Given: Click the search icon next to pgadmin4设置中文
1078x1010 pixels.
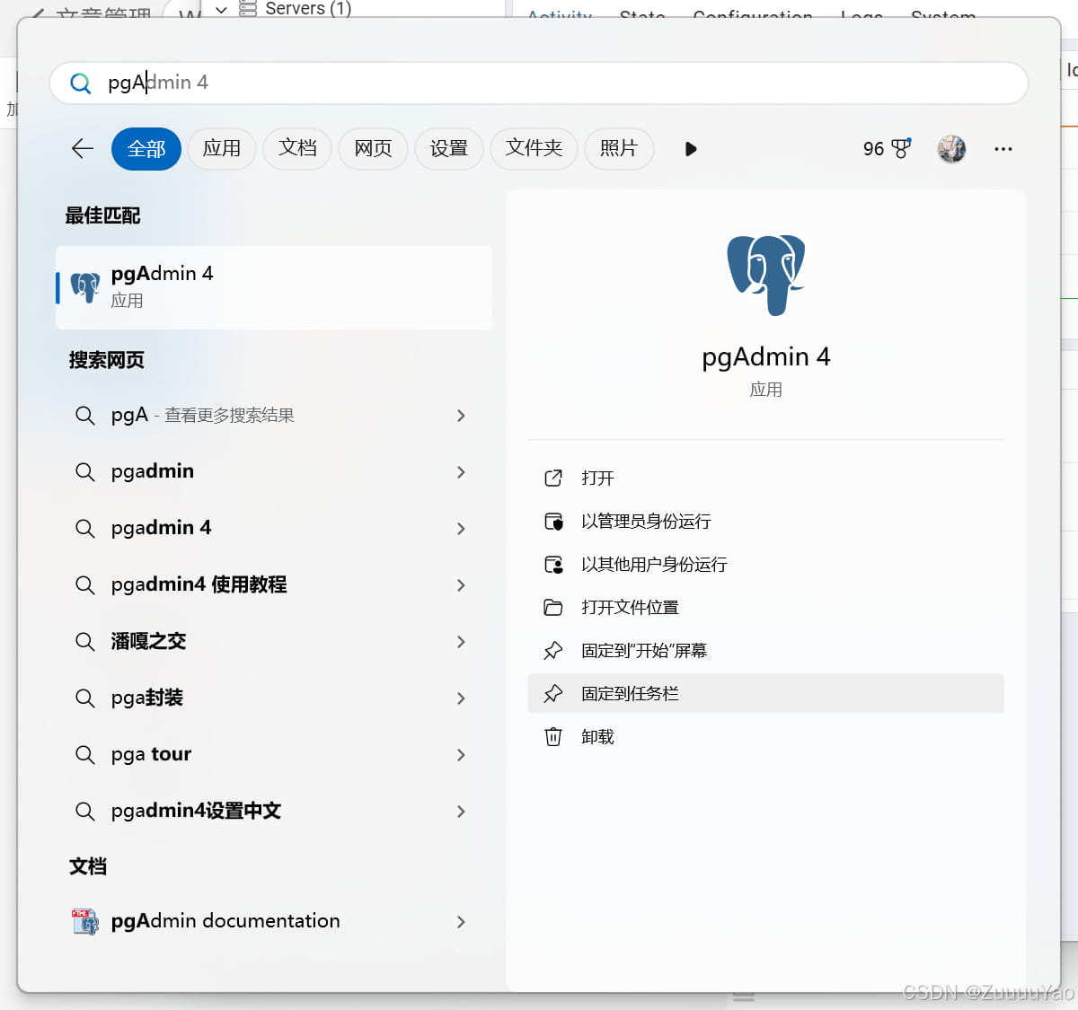Looking at the screenshot, I should pyautogui.click(x=85, y=812).
